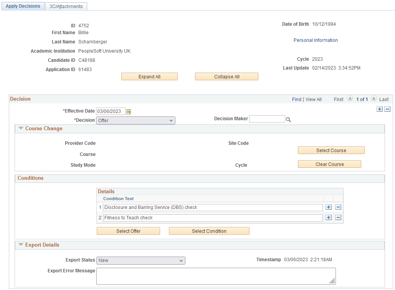Screen dimensions: 395x290
Task: Click the Condition Text column header
Action: 118,199
